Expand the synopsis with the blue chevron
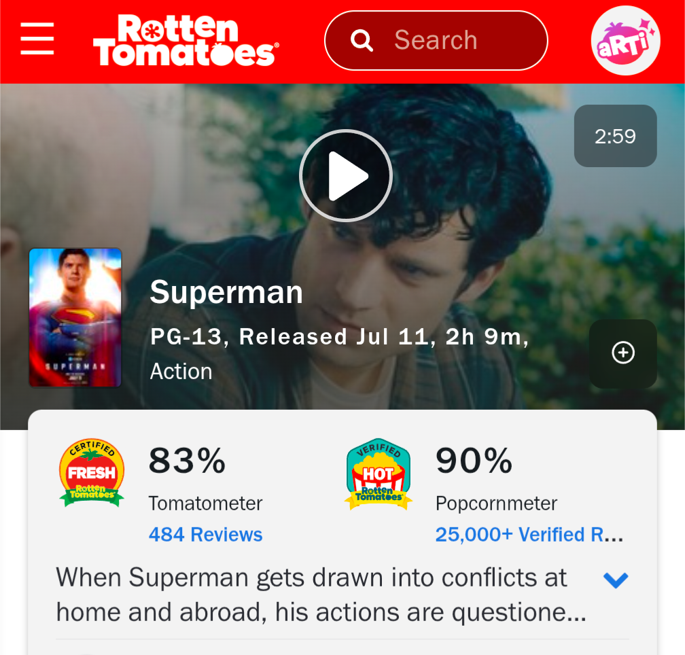685x655 pixels. [616, 580]
